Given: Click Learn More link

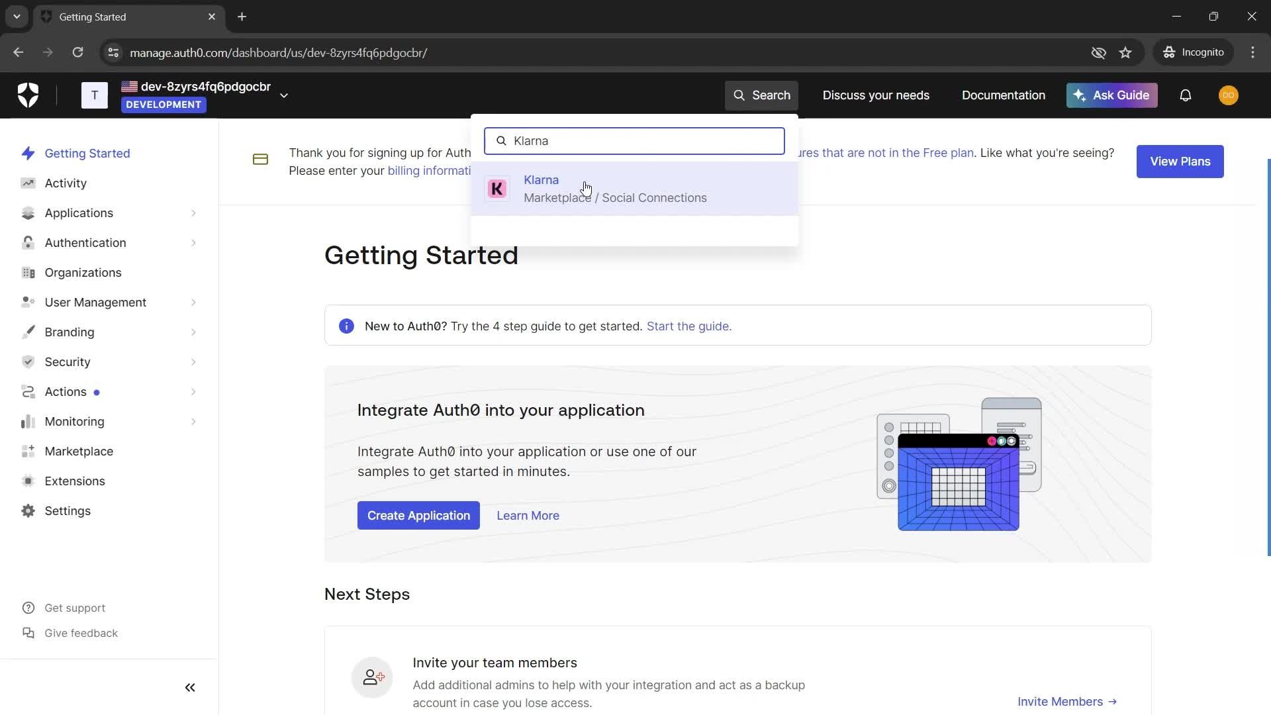Looking at the screenshot, I should click(x=528, y=516).
